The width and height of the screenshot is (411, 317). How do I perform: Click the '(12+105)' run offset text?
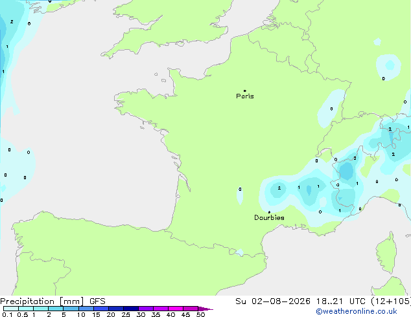tap(391, 301)
